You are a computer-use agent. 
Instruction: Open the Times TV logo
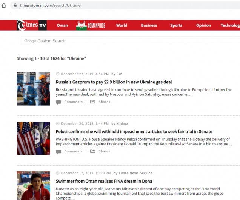click(x=32, y=25)
